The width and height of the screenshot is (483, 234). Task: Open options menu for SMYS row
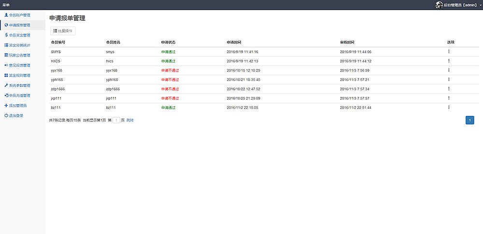(449, 52)
